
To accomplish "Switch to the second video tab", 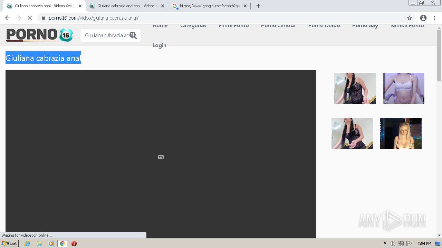I will click(x=127, y=6).
